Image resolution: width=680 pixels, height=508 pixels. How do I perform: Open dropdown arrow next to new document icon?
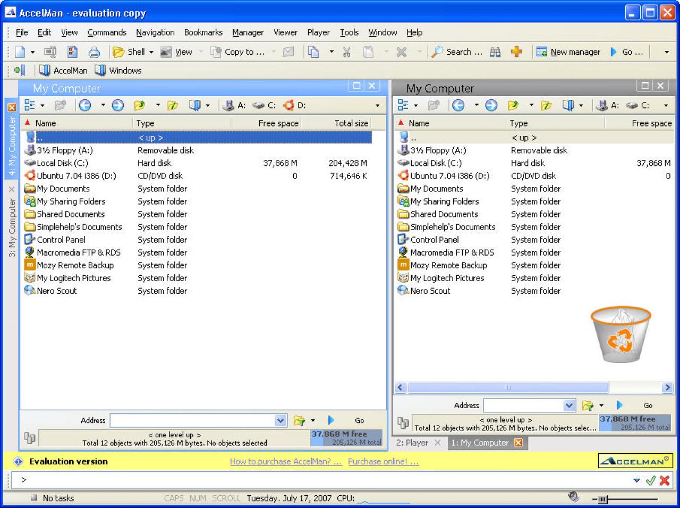click(x=32, y=52)
